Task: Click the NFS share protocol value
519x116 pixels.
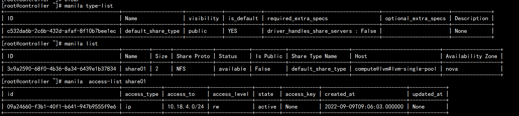Action: [x=181, y=69]
